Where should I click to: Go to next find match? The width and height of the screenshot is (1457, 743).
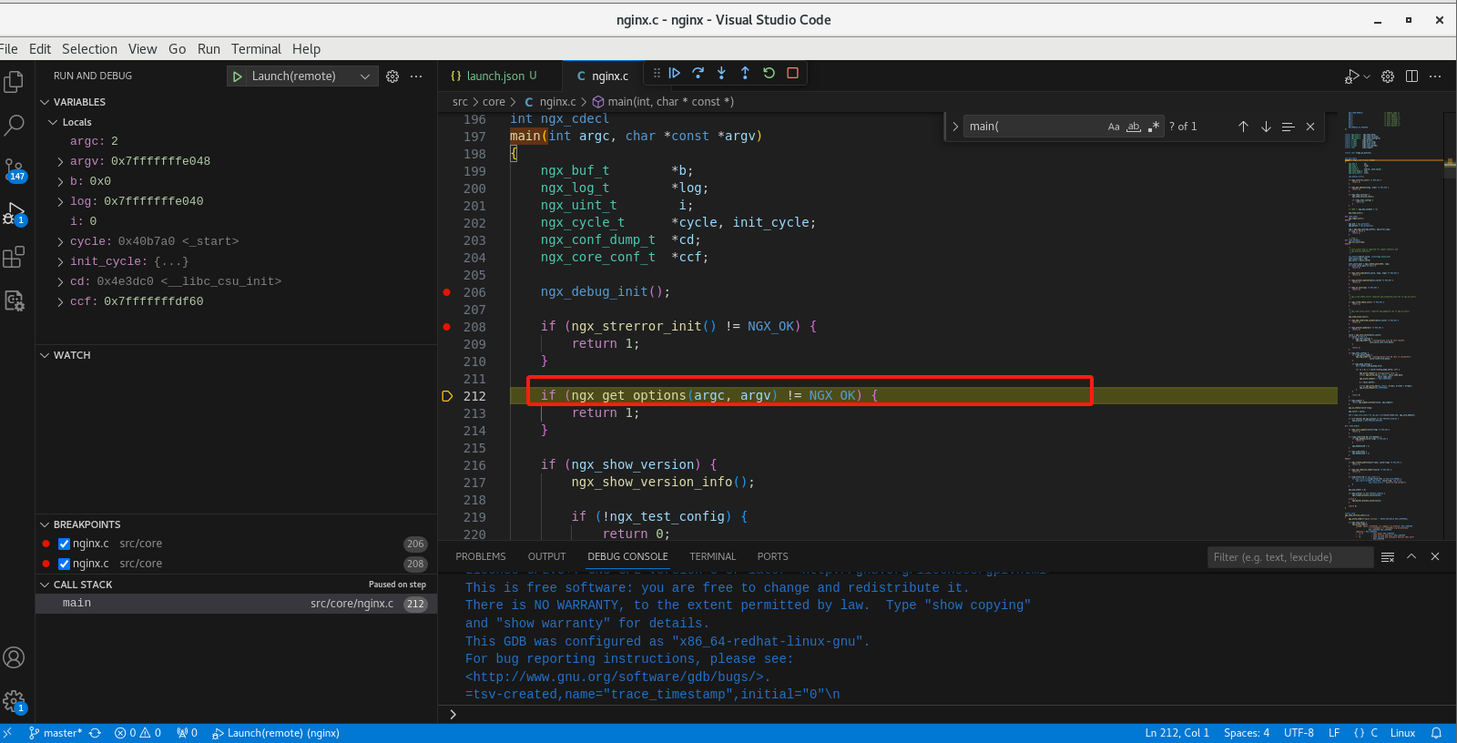click(1266, 127)
